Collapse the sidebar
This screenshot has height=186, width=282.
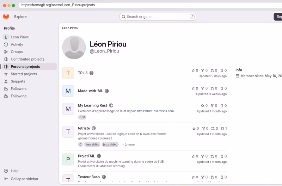coord(21,179)
